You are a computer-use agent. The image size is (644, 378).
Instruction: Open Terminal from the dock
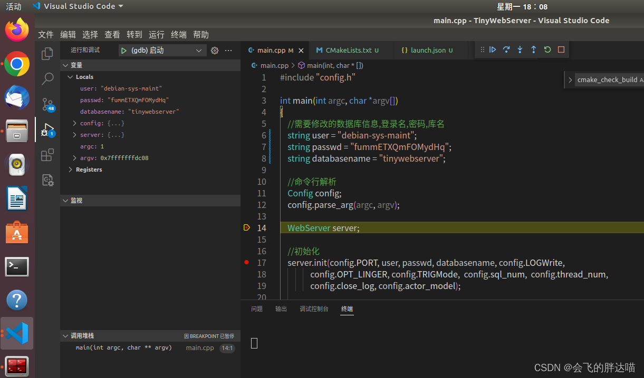click(x=17, y=266)
